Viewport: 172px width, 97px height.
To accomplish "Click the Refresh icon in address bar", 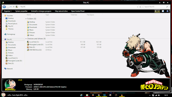I will coord(140,7).
